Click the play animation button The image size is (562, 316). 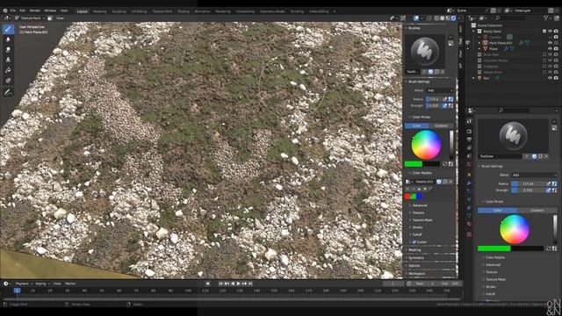point(238,284)
